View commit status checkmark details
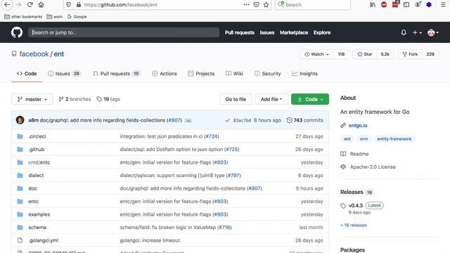The image size is (450, 253). [228, 120]
